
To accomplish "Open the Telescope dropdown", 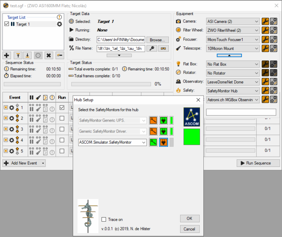I will [233, 48].
